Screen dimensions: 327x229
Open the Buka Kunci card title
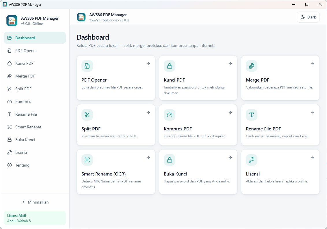(x=175, y=174)
